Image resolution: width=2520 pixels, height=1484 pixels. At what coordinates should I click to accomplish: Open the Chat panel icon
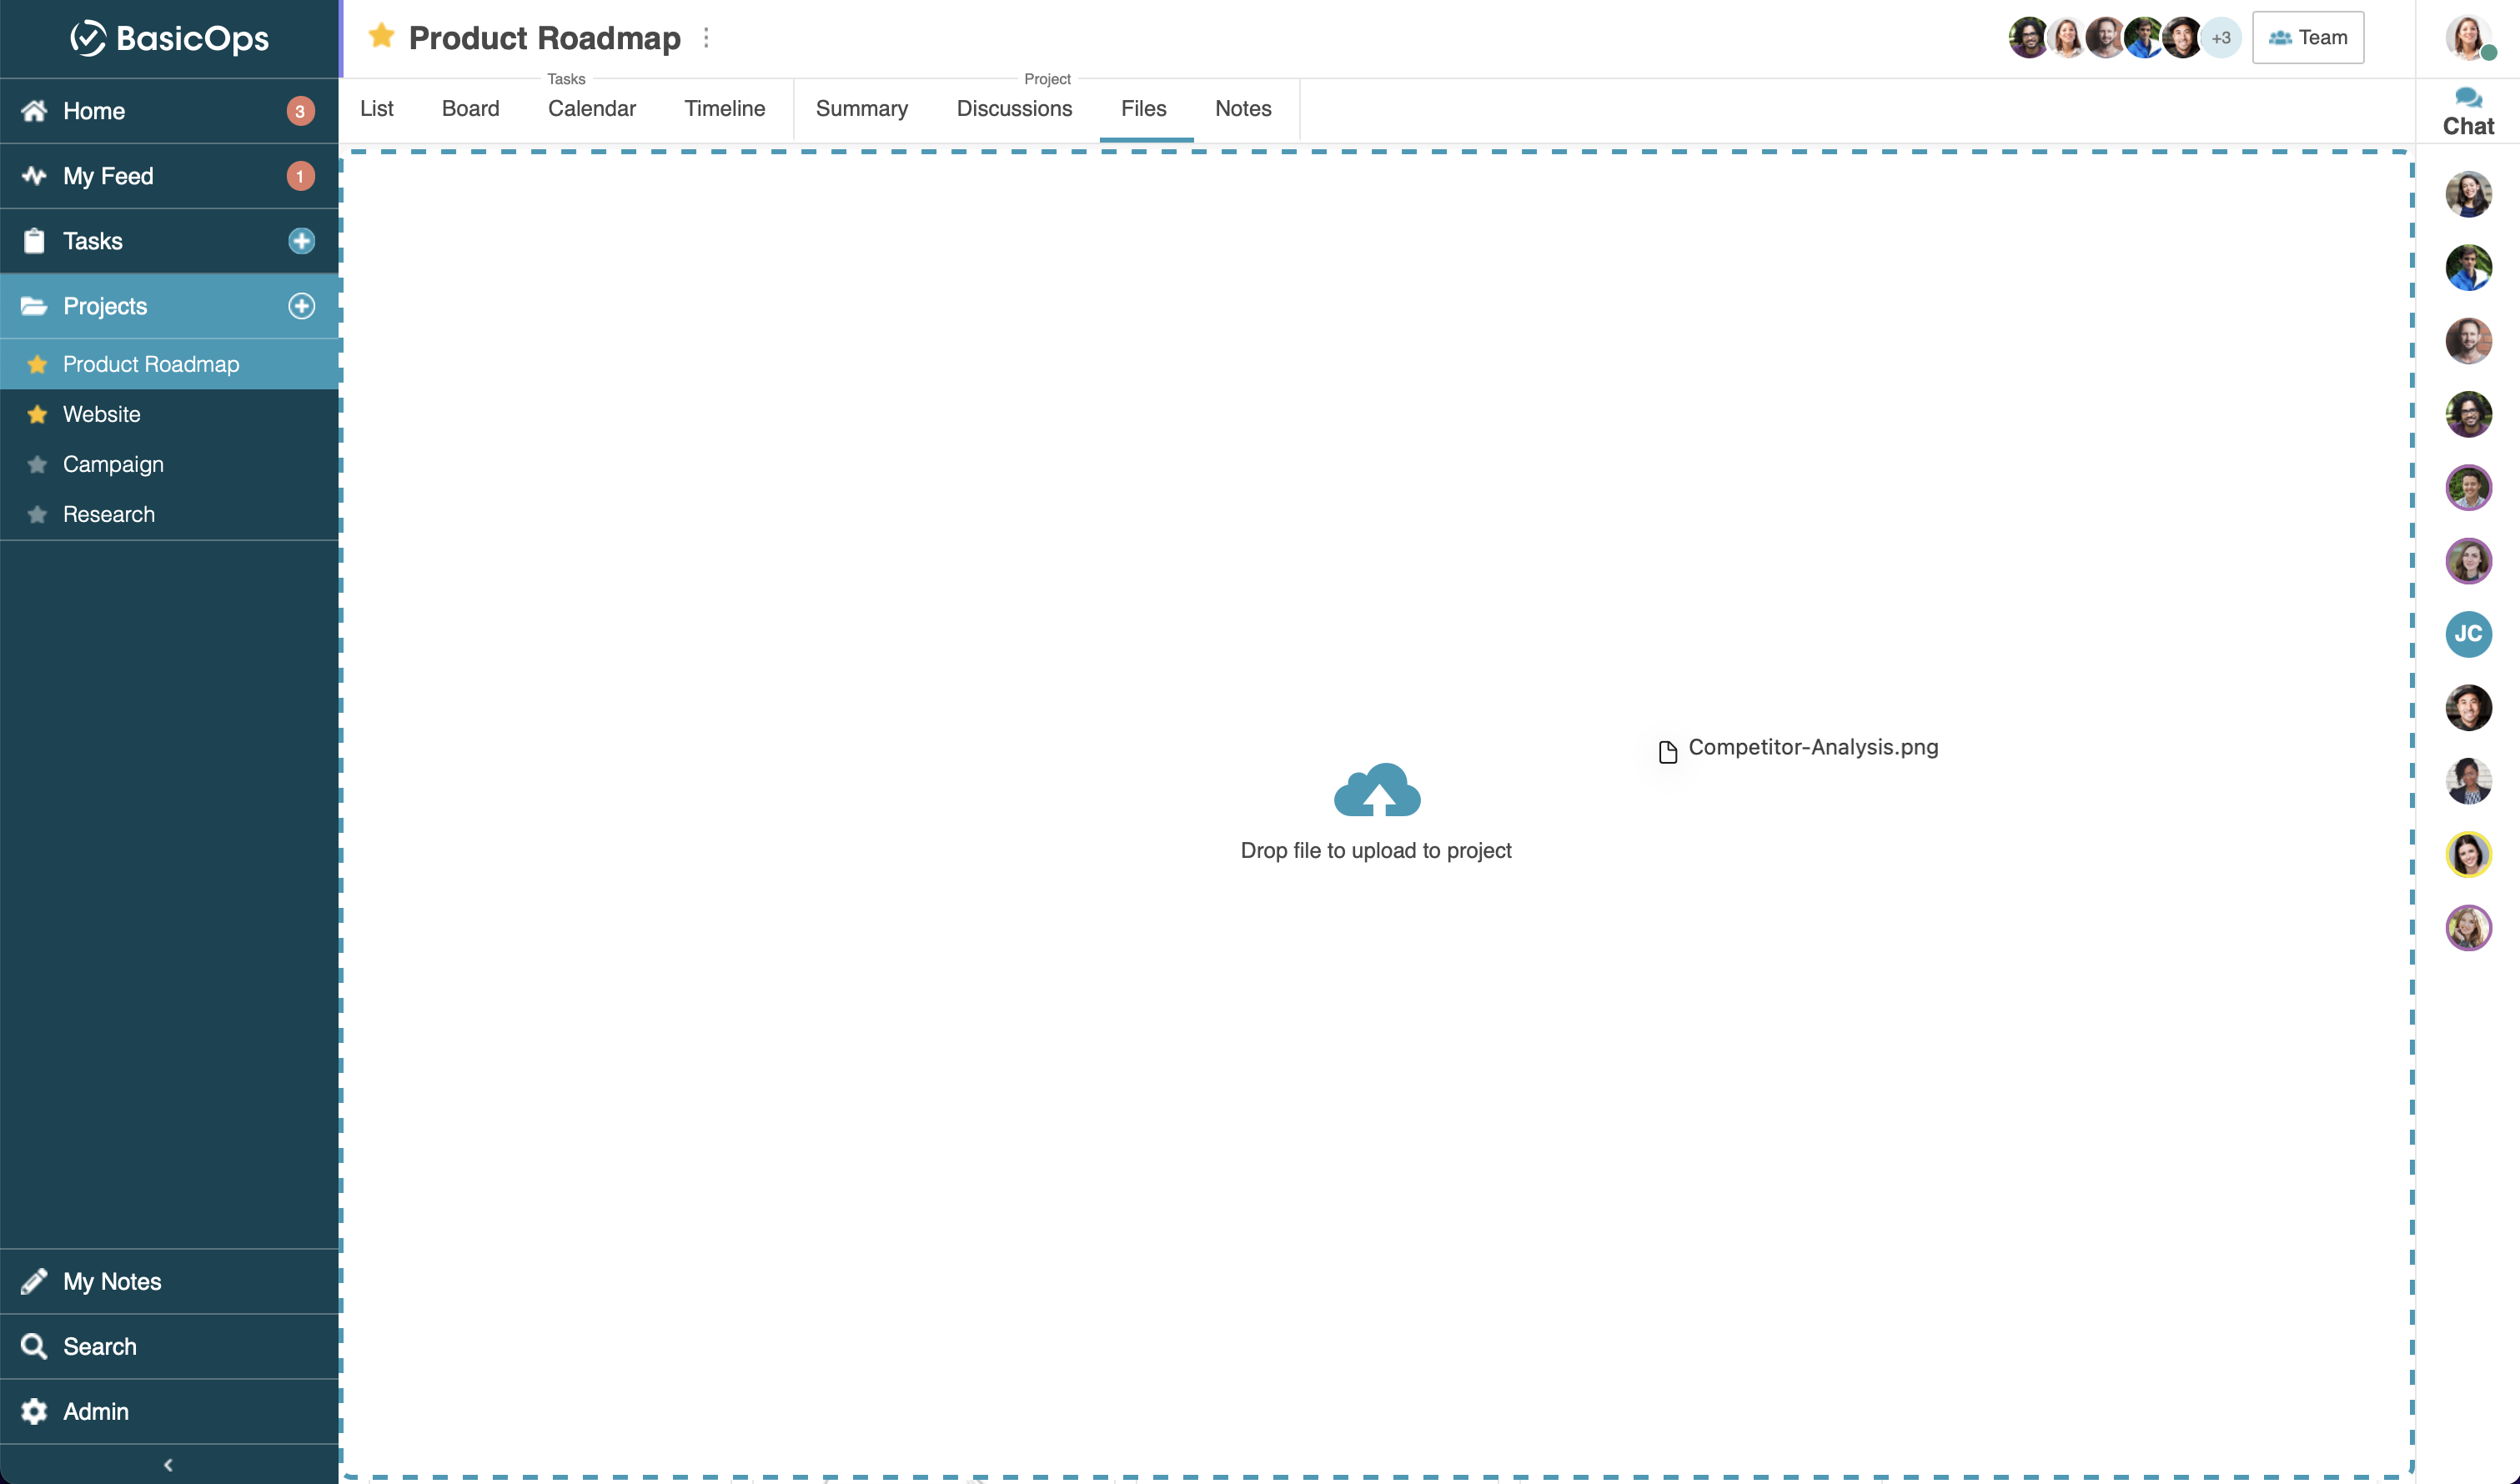coord(2467,99)
